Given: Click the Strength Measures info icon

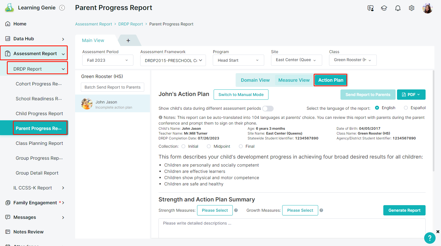Looking at the screenshot, I should pos(236,210).
